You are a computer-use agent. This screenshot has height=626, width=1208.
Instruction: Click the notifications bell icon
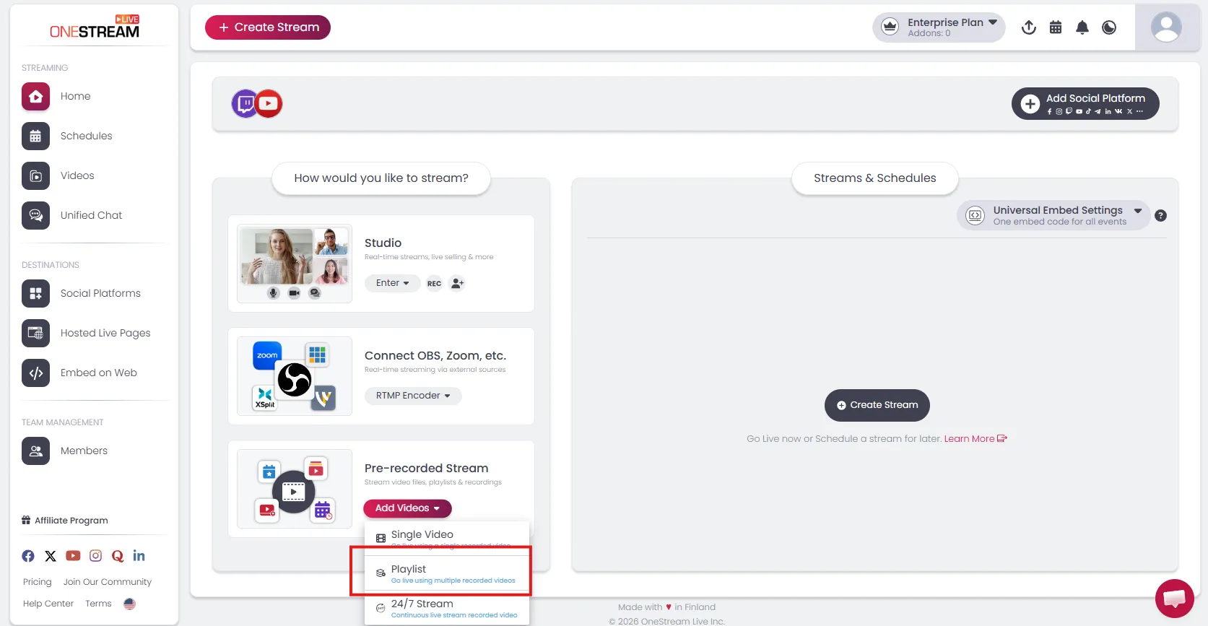(1082, 27)
